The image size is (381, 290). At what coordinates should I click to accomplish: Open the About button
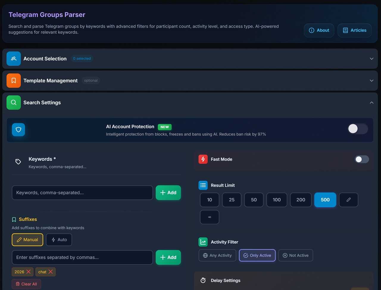[x=319, y=30]
